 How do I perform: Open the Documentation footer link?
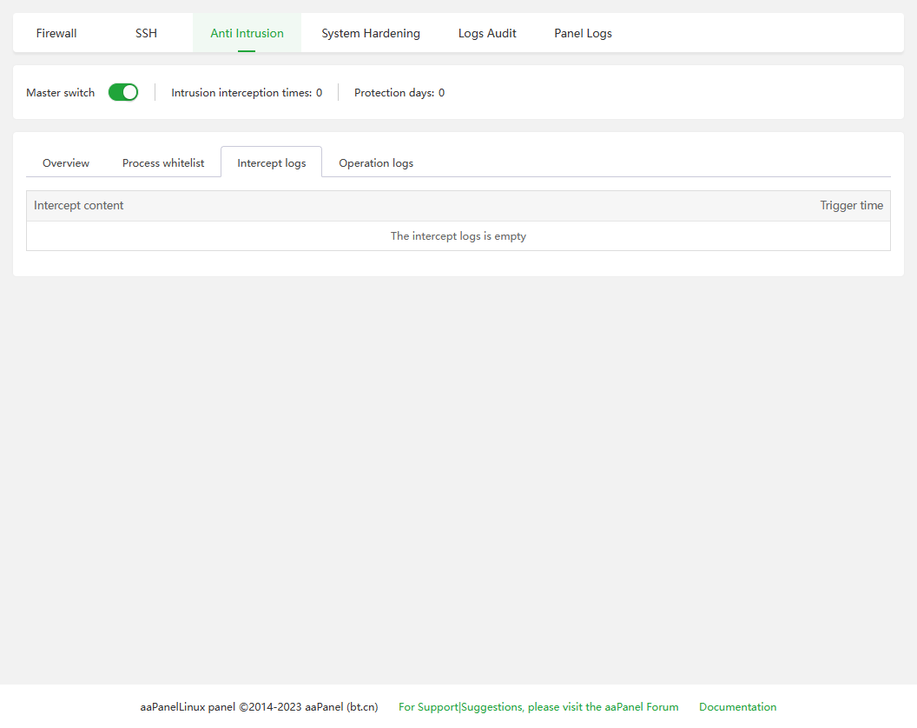[737, 707]
